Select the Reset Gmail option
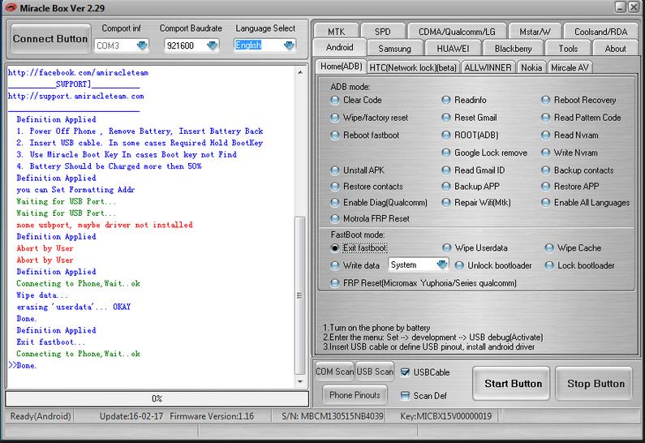Image resolution: width=645 pixels, height=443 pixels. click(470, 118)
